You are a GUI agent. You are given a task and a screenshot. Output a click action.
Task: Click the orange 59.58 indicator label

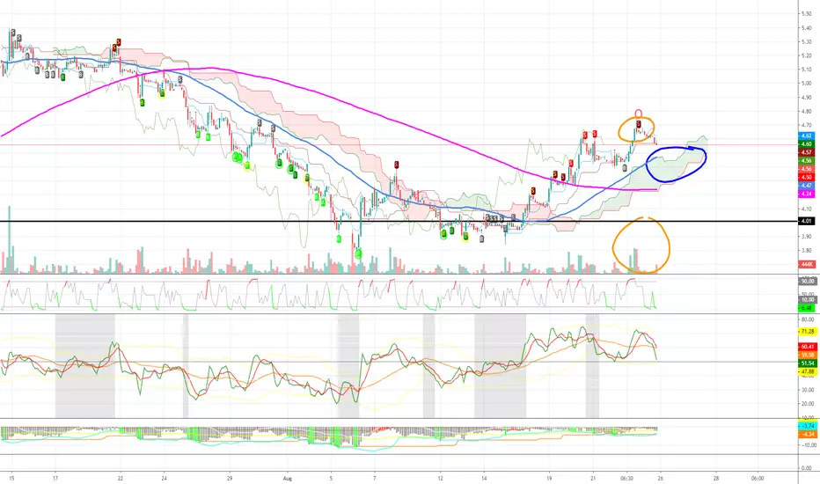pos(808,355)
